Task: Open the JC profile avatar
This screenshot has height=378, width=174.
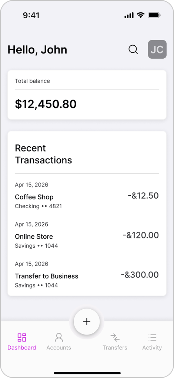Action: [x=157, y=49]
